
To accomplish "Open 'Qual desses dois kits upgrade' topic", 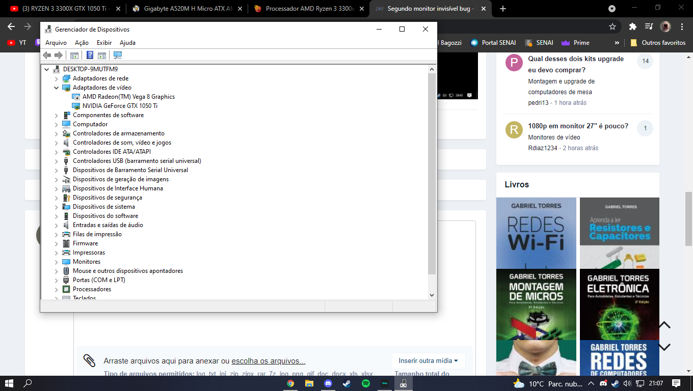I will click(576, 65).
